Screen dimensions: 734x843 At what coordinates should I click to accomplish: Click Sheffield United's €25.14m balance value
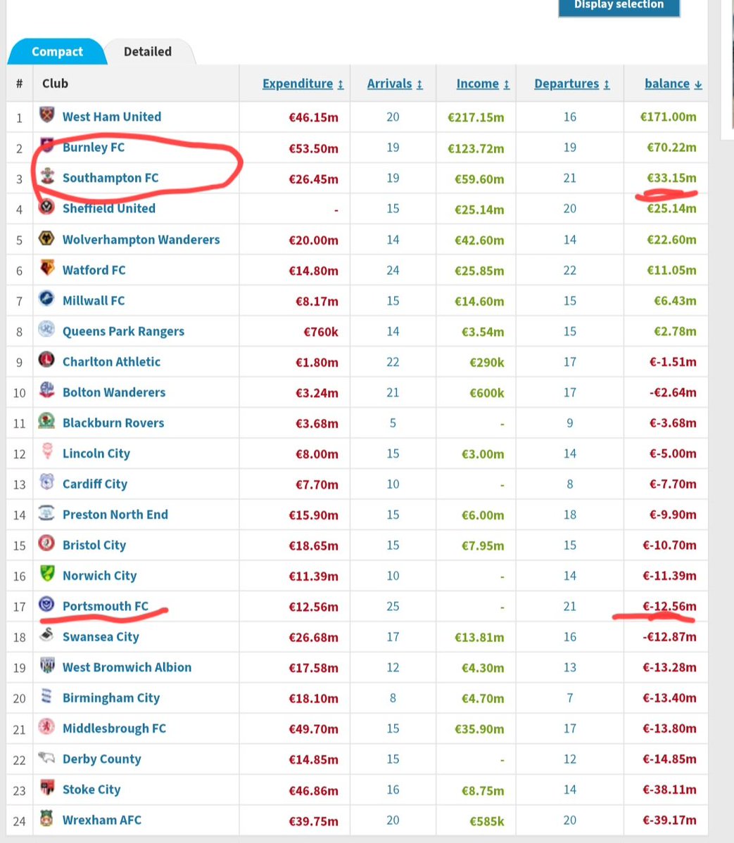tap(671, 209)
